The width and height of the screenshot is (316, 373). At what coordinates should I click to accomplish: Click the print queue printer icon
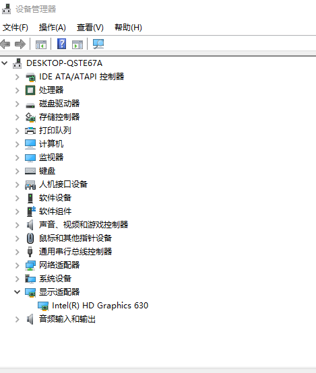30,131
